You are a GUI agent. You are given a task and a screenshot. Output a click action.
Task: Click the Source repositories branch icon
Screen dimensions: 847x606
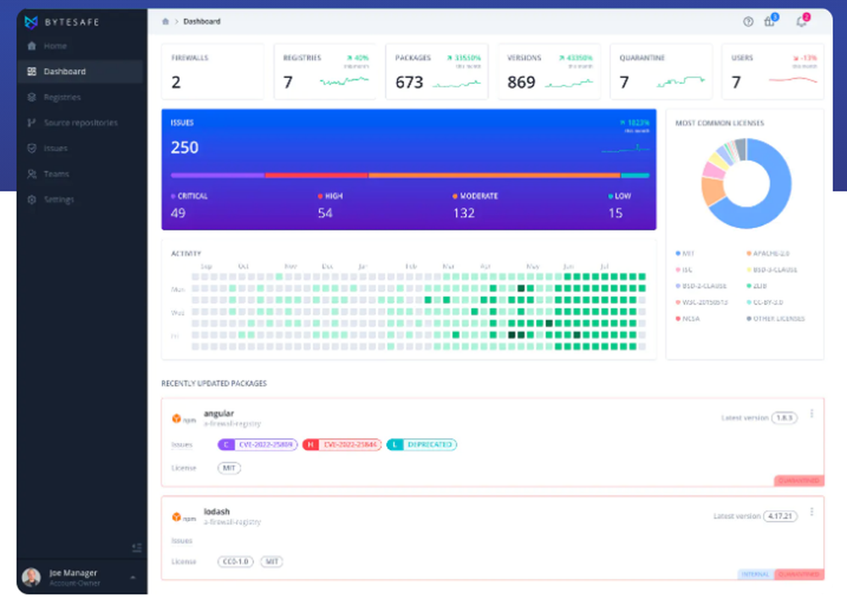coord(32,123)
